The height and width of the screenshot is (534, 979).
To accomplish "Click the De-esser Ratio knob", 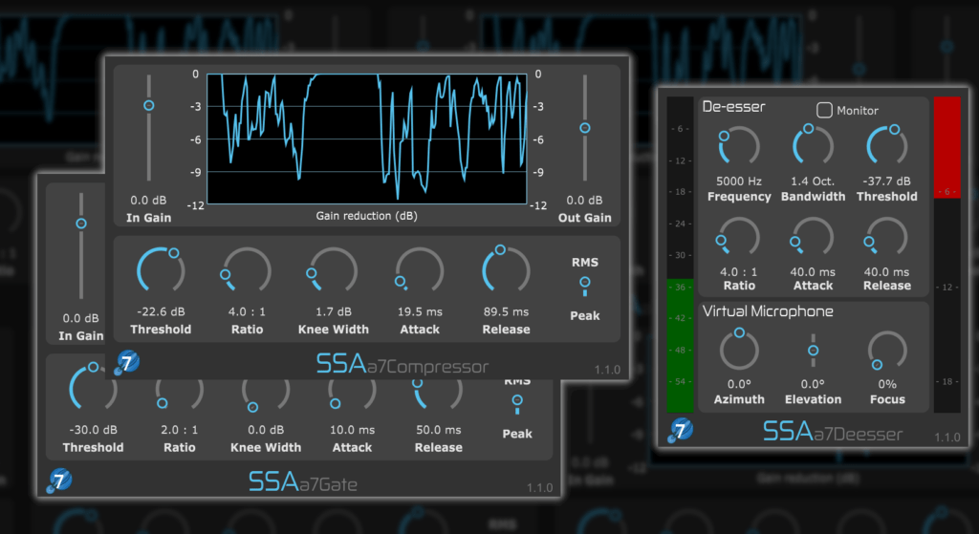I will 739,237.
